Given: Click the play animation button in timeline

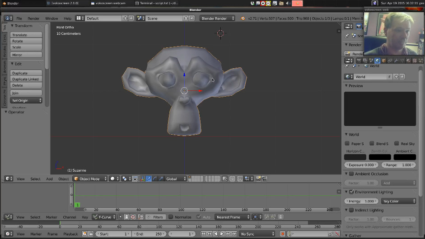Looking at the screenshot, I should (222, 234).
